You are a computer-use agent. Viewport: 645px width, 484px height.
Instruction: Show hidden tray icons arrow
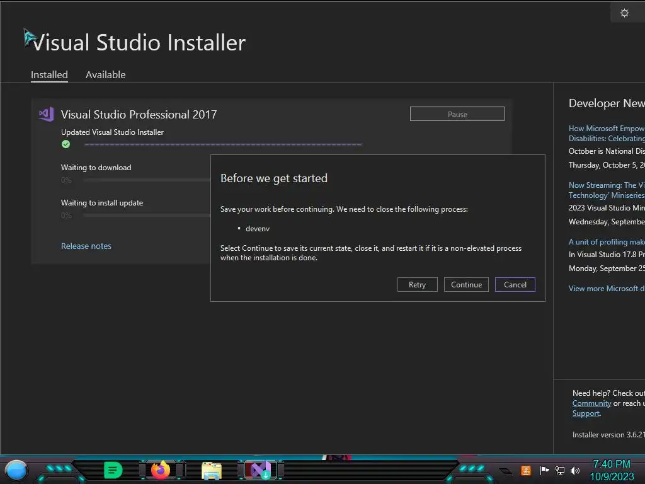click(506, 471)
